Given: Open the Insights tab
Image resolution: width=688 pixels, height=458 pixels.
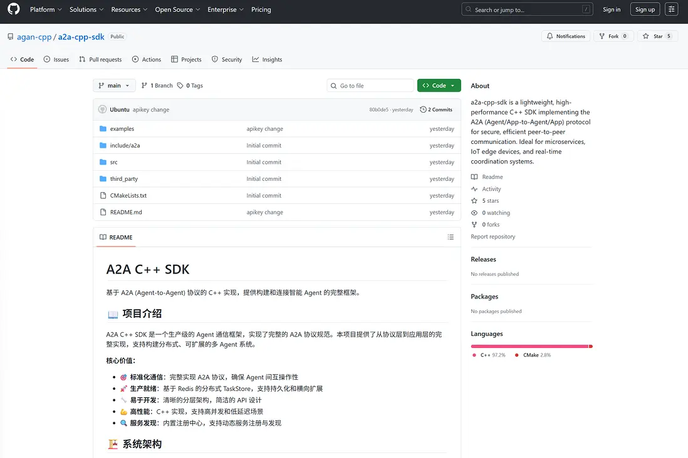Looking at the screenshot, I should [267, 59].
